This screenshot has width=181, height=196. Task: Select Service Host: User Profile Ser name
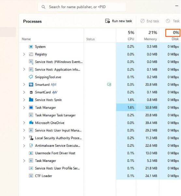[x=57, y=168]
